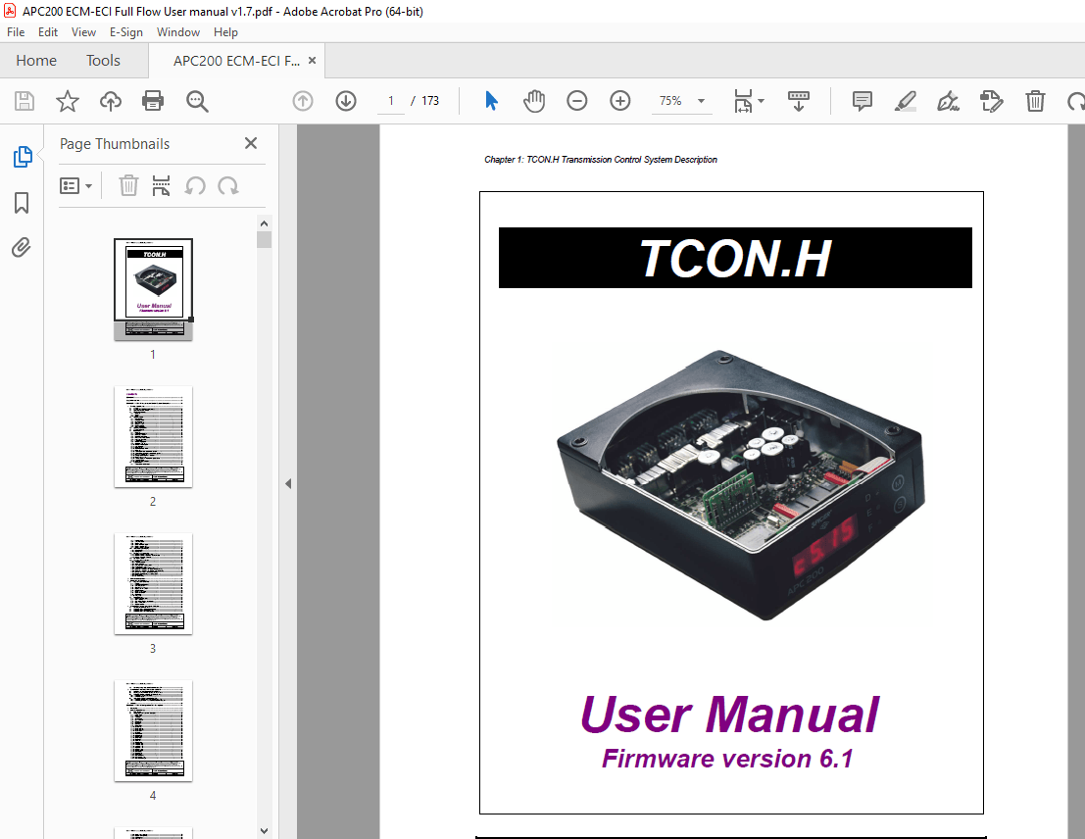Share the document via cloud icon

tap(110, 101)
